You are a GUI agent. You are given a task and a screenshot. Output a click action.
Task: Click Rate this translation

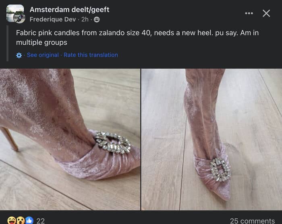pyautogui.click(x=91, y=55)
